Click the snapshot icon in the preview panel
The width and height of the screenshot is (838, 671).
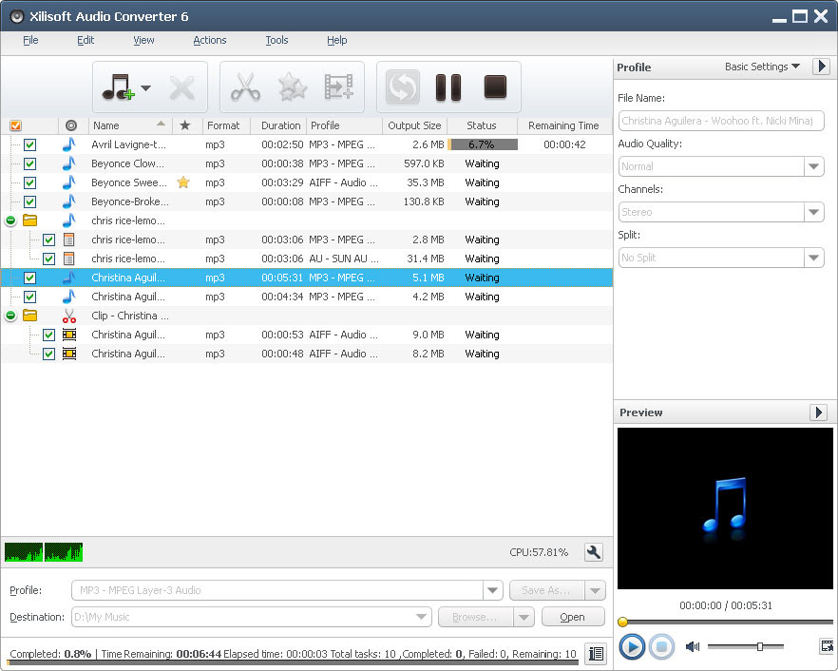(x=826, y=645)
